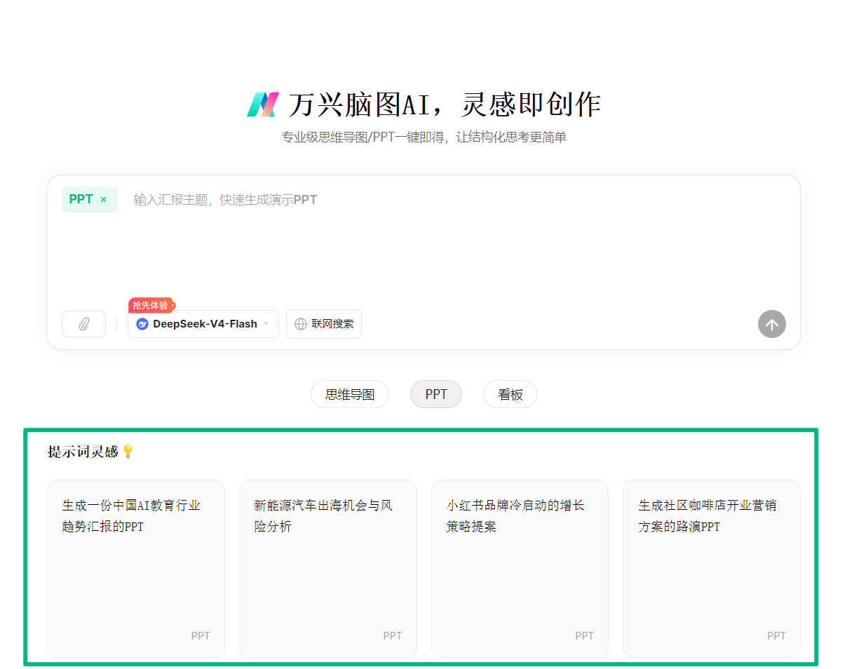Choose the 新能源汽车出海机会与风险分析 prompt card
859x669 pixels.
(328, 569)
